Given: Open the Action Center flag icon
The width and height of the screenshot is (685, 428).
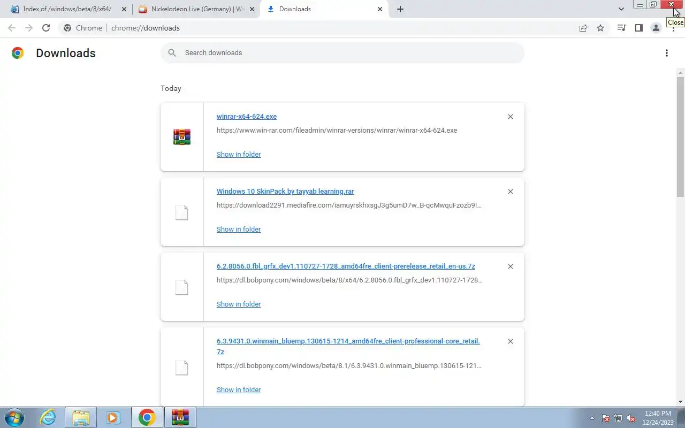Looking at the screenshot, I should click(606, 418).
